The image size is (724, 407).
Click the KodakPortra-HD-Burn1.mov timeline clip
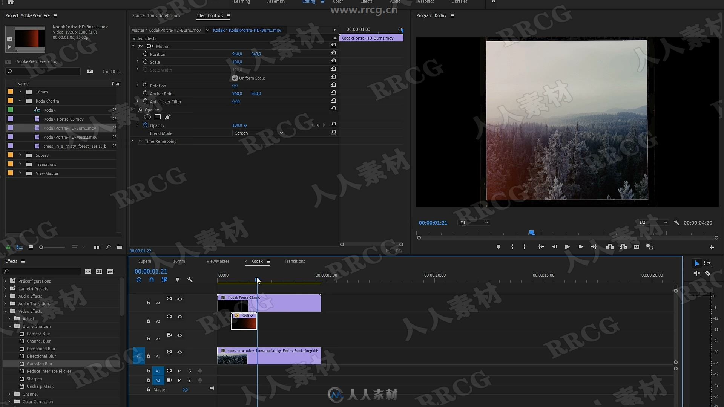click(x=244, y=321)
